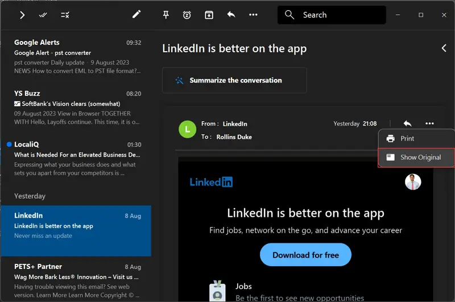The image size is (455, 302).
Task: Snooze the email with clock icon
Action: (x=187, y=15)
